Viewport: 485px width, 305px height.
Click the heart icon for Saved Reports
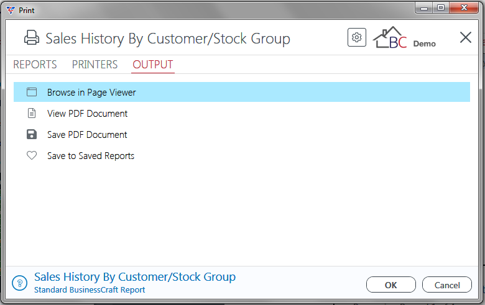(x=32, y=155)
